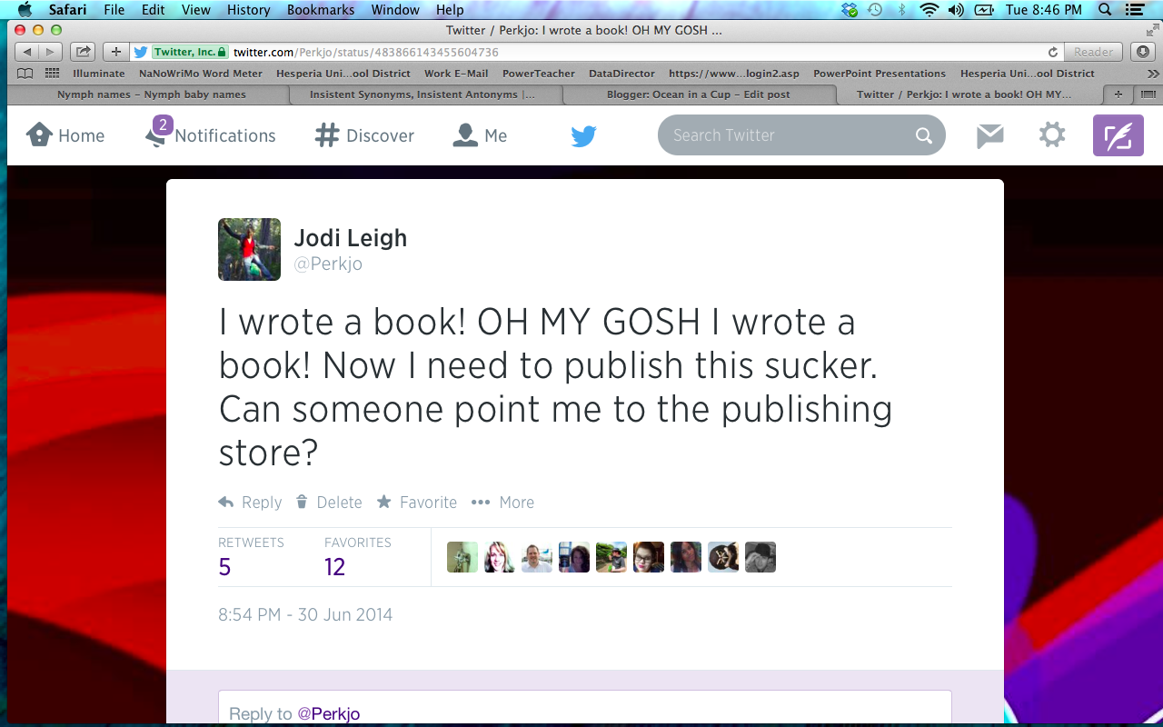1163x727 pixels.
Task: Open the Twitter direct messages envelope icon
Action: (x=989, y=135)
